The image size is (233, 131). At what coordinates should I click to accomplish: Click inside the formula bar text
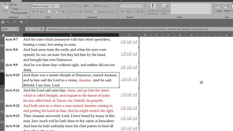click(x=128, y=29)
